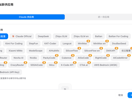Click the star badge on AIGoCode
The image size is (132, 99).
[90, 55]
